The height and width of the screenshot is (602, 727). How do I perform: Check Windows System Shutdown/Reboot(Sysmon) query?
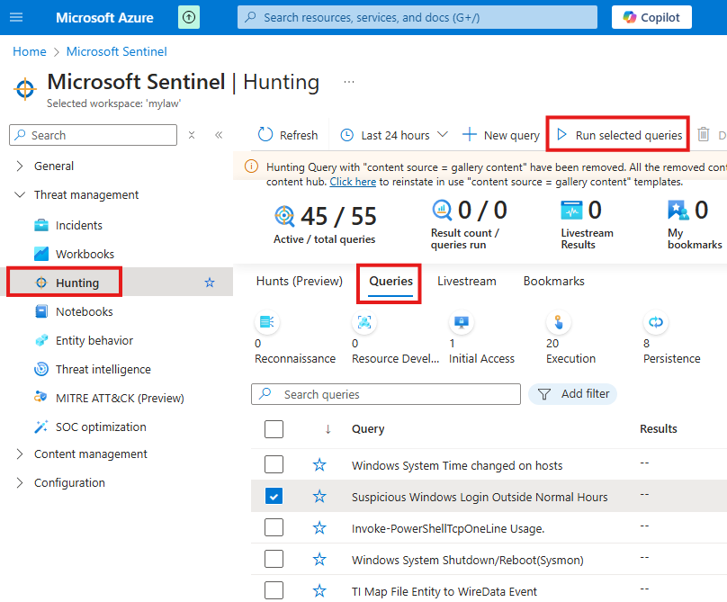click(274, 559)
